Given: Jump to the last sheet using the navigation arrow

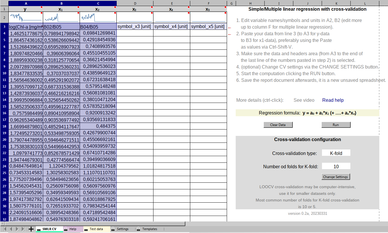Looking at the screenshot, I should pos(23,229).
